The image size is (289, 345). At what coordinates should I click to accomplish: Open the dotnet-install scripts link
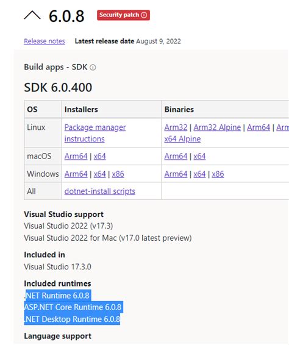100,191
